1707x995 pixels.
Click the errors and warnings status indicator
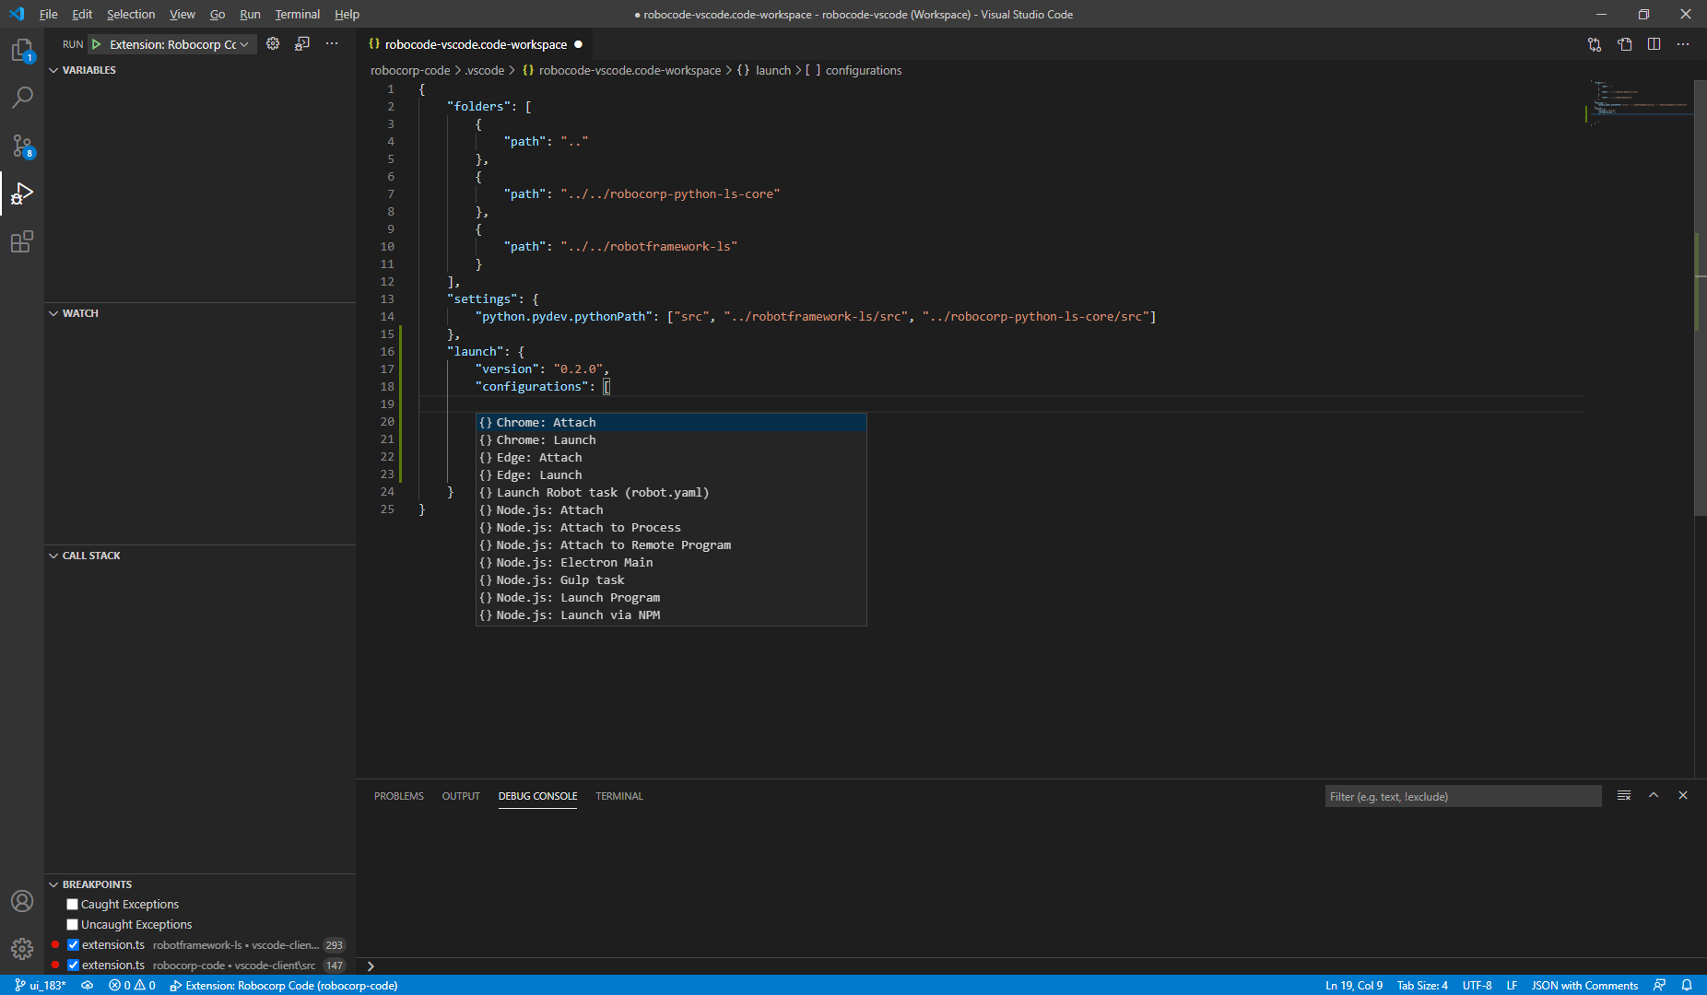pos(132,985)
